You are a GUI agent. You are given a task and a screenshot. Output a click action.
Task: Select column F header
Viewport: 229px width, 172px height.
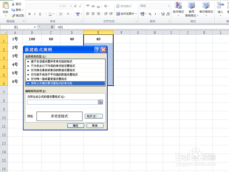pyautogui.click(x=121, y=32)
